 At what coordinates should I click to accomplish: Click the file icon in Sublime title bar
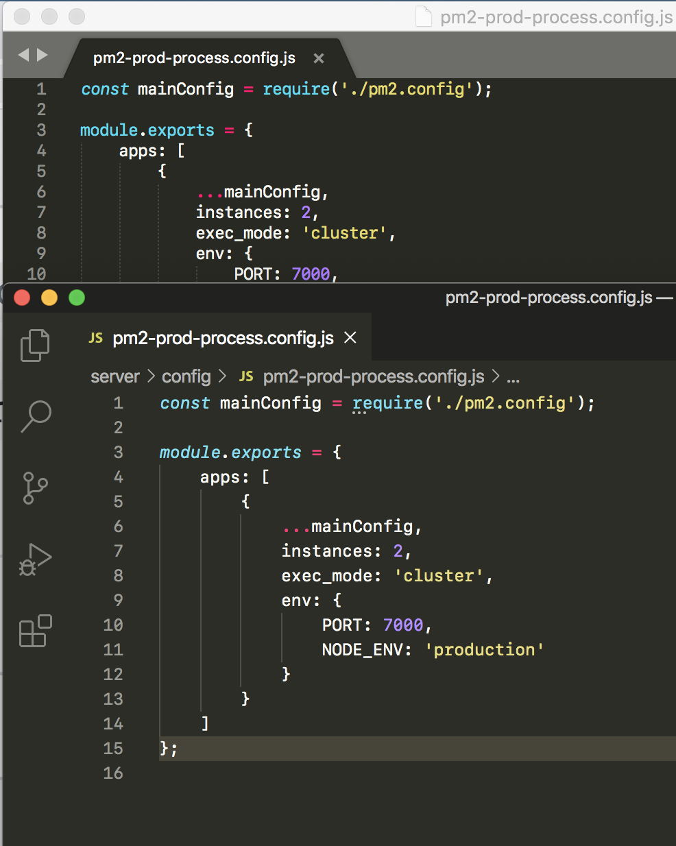[424, 16]
